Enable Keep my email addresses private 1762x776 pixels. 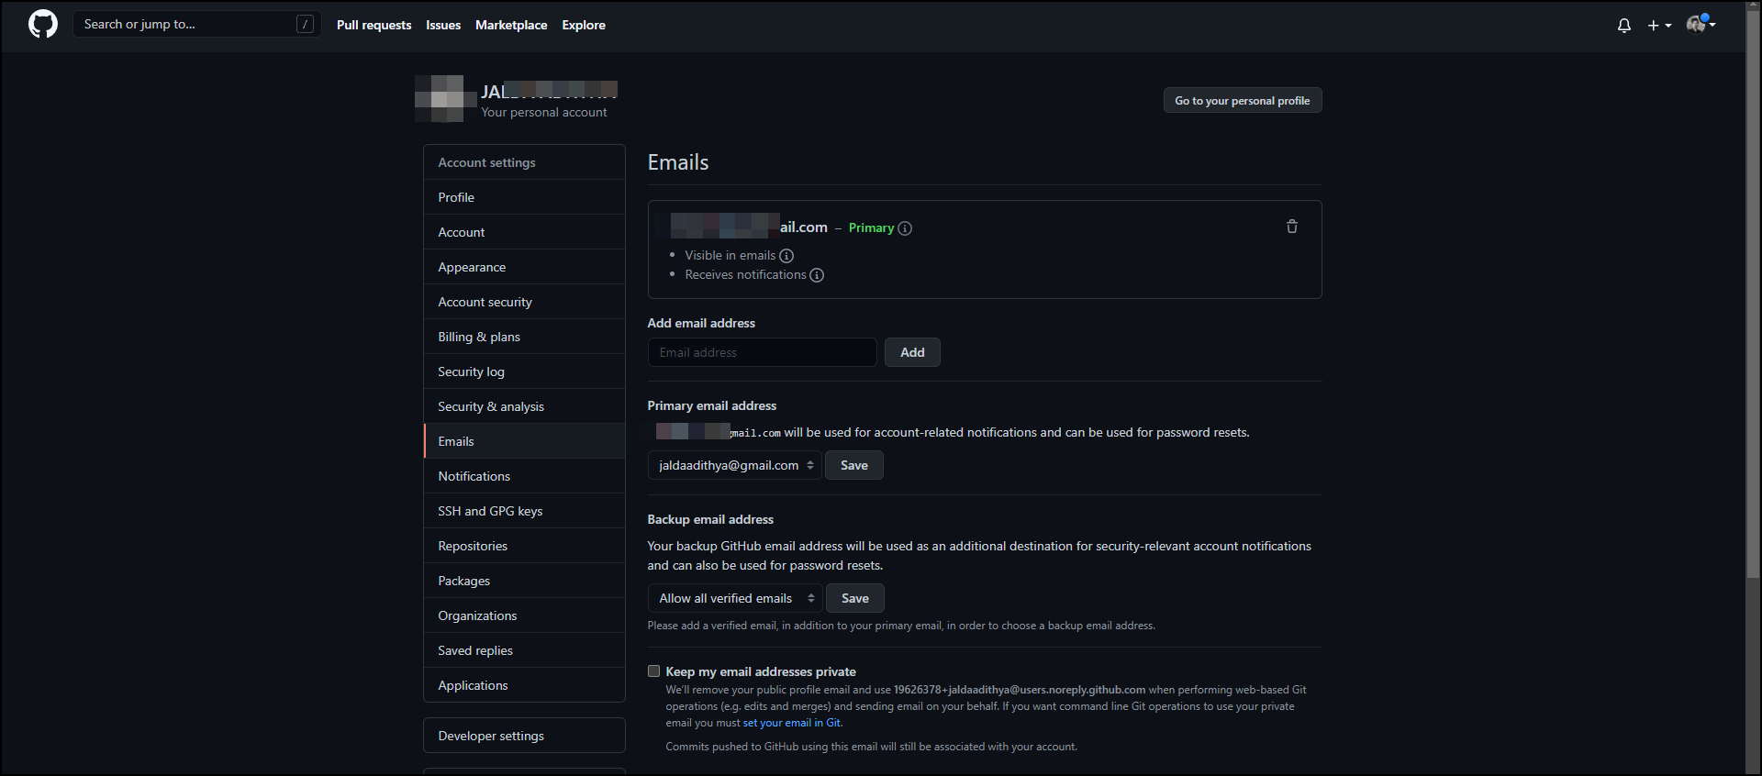click(654, 671)
